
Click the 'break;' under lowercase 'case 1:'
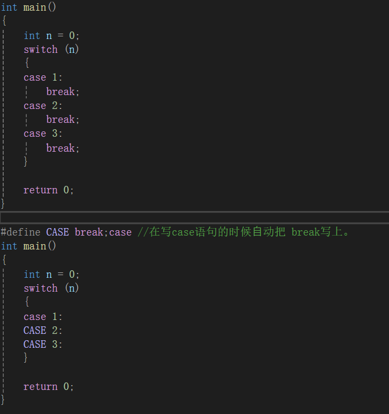tap(63, 92)
